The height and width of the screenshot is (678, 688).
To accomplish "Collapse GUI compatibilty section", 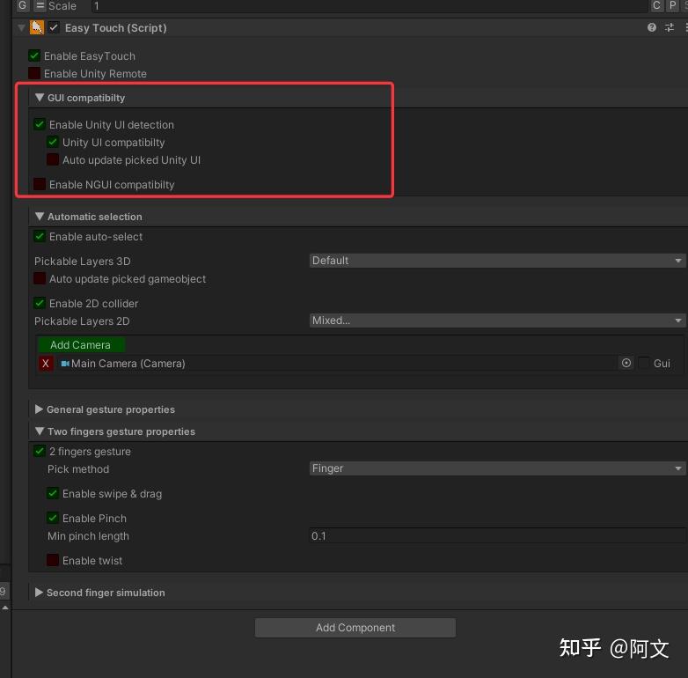I will [x=40, y=98].
